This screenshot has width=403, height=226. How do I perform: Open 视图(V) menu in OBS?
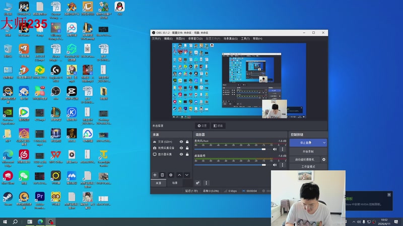pyautogui.click(x=180, y=39)
